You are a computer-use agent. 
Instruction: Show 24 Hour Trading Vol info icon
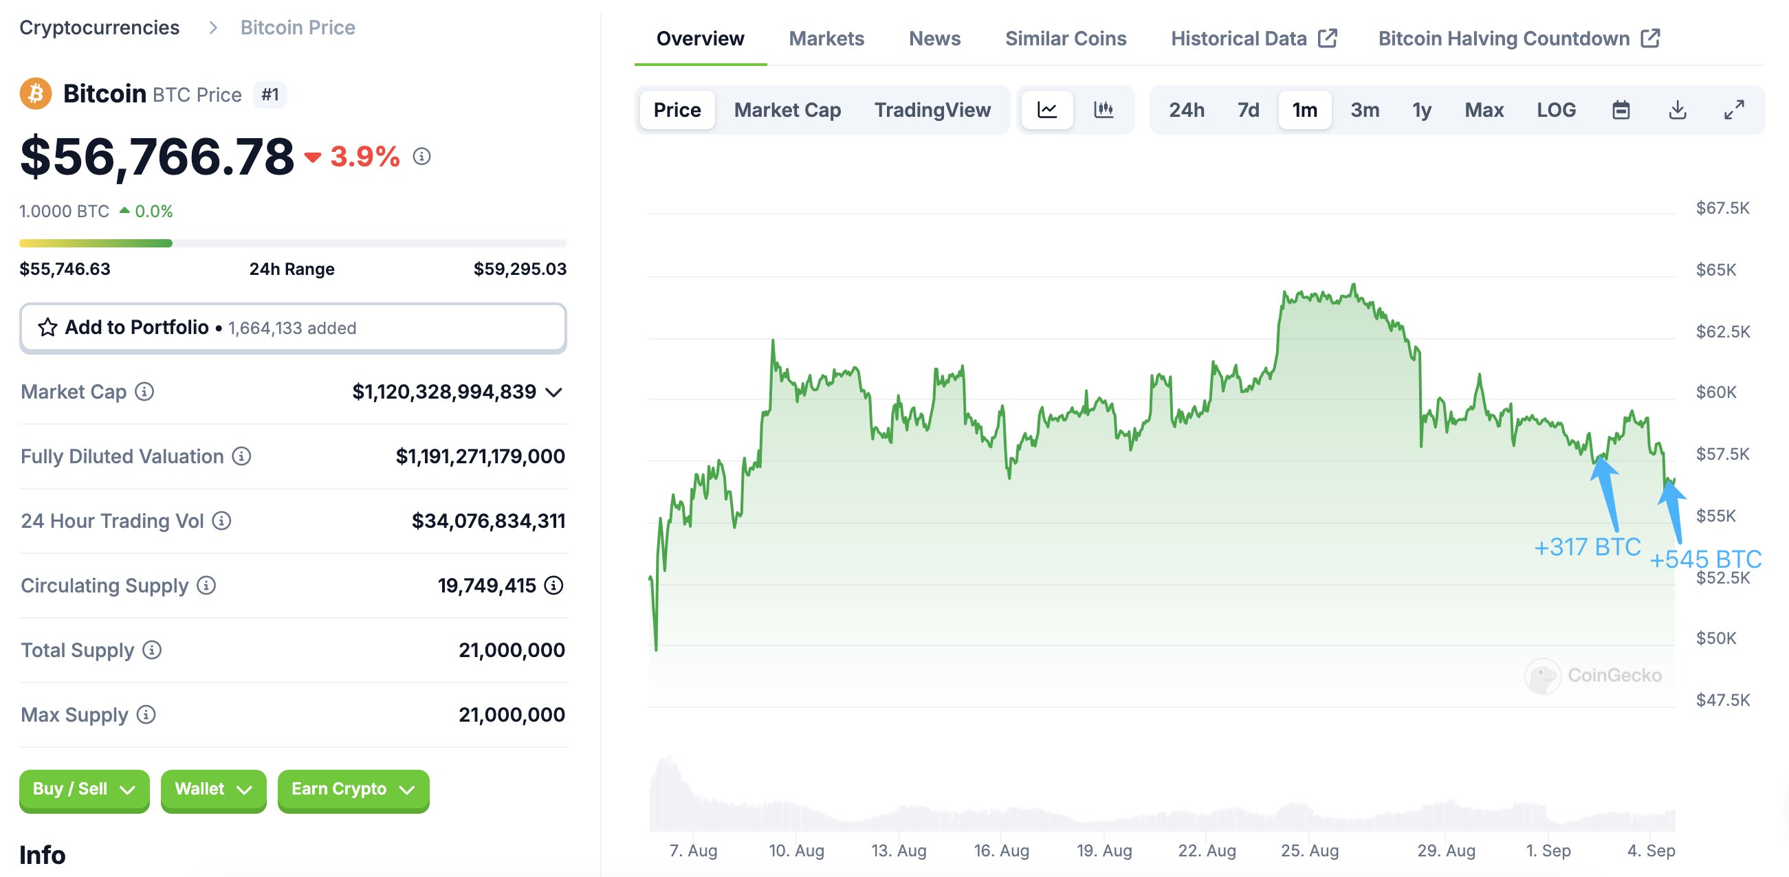click(x=221, y=521)
